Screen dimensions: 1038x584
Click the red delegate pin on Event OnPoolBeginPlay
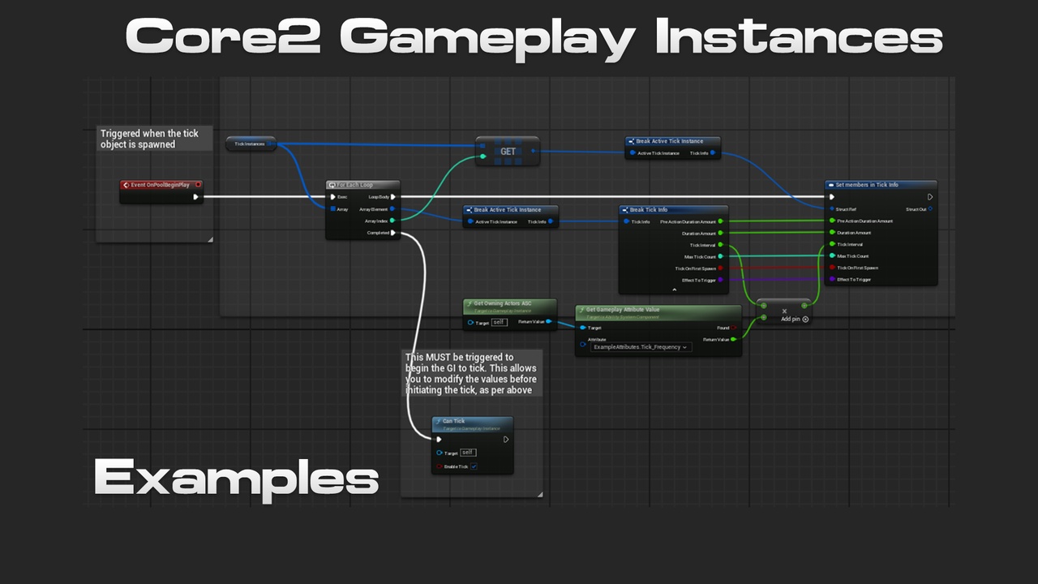197,185
